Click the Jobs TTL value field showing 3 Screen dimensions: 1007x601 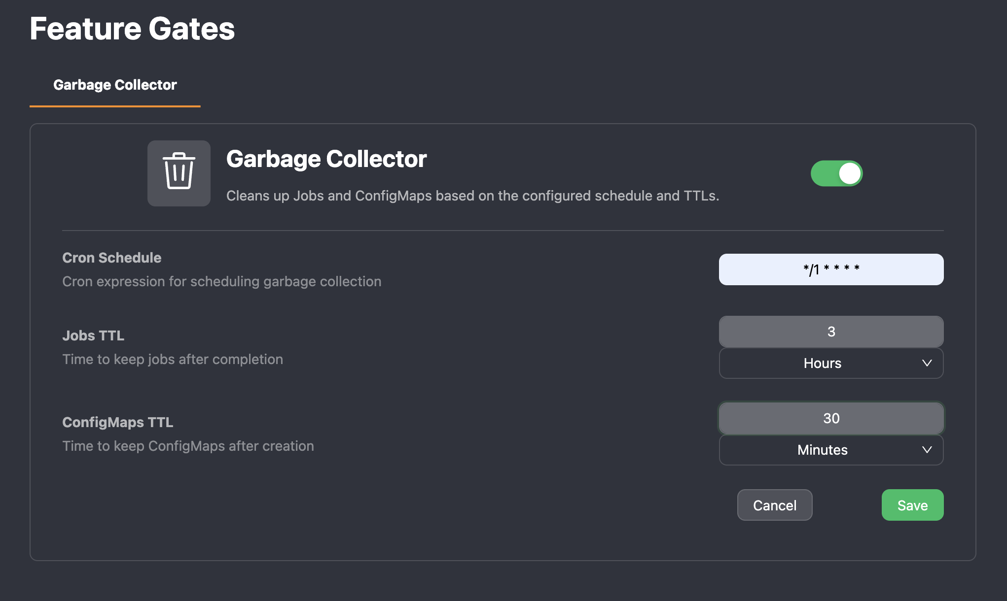click(x=831, y=331)
